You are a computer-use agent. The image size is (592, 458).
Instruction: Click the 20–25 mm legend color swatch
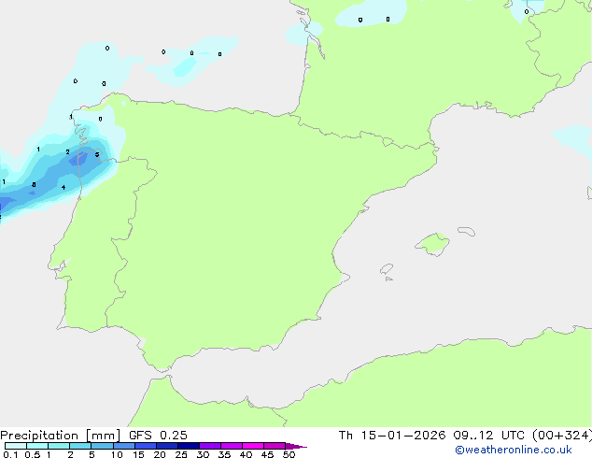click(167, 446)
